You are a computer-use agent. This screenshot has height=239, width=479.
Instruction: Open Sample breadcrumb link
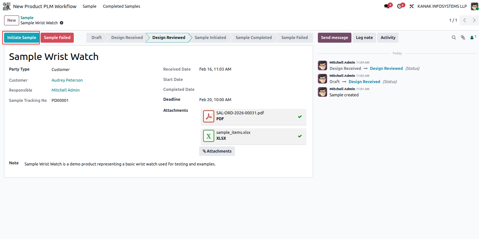(x=27, y=18)
